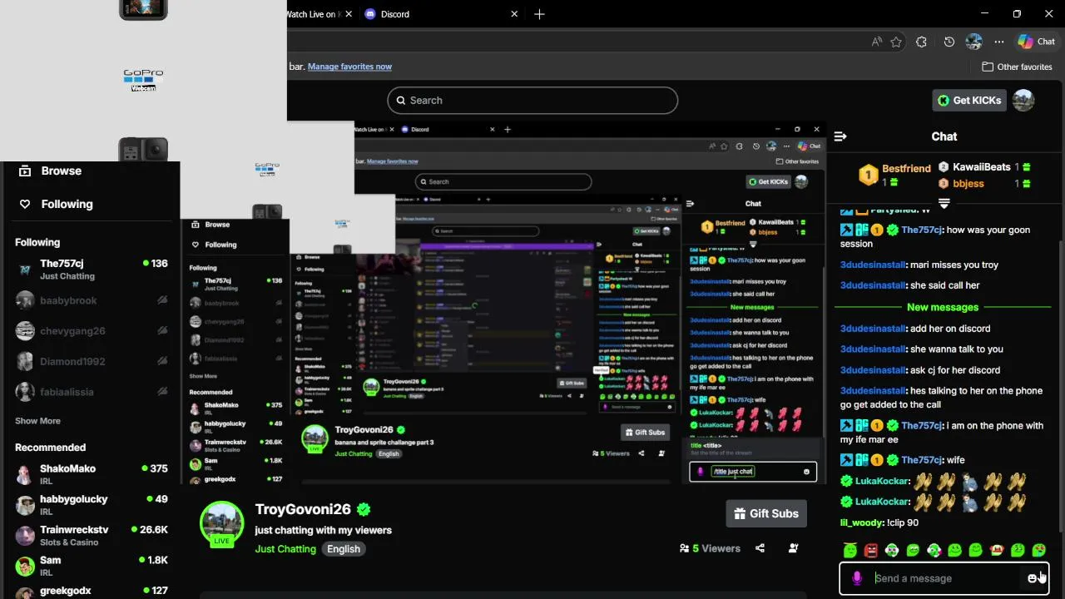The height and width of the screenshot is (599, 1065).
Task: Expand the Following list with Show More
Action: coord(37,421)
